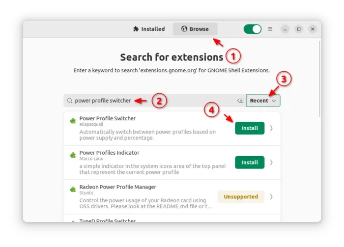Expand Power Profiles Indicator details chevron

point(271,163)
